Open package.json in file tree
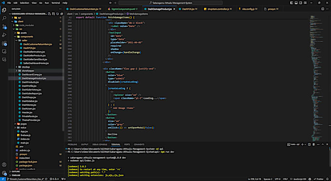Image resolution: width=331 pixels, height=181 pixels. [x=36, y=165]
